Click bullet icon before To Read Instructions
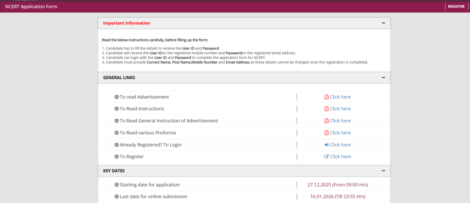Screen dimensions: 470x203 [117, 109]
